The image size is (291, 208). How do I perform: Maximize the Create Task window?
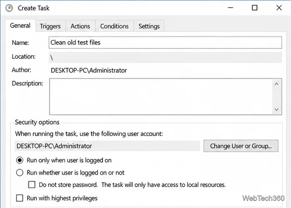254,8
